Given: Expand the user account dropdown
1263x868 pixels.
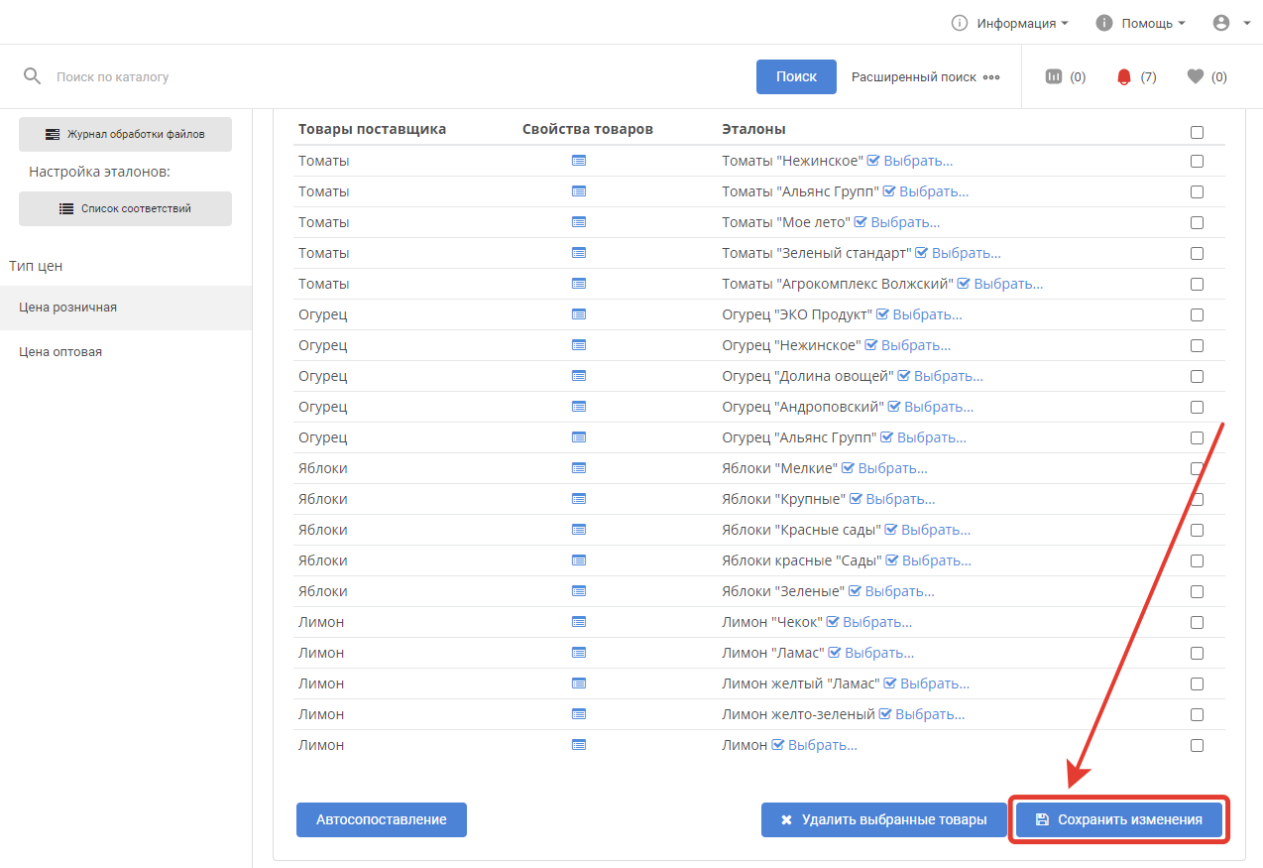Looking at the screenshot, I should 1230,23.
